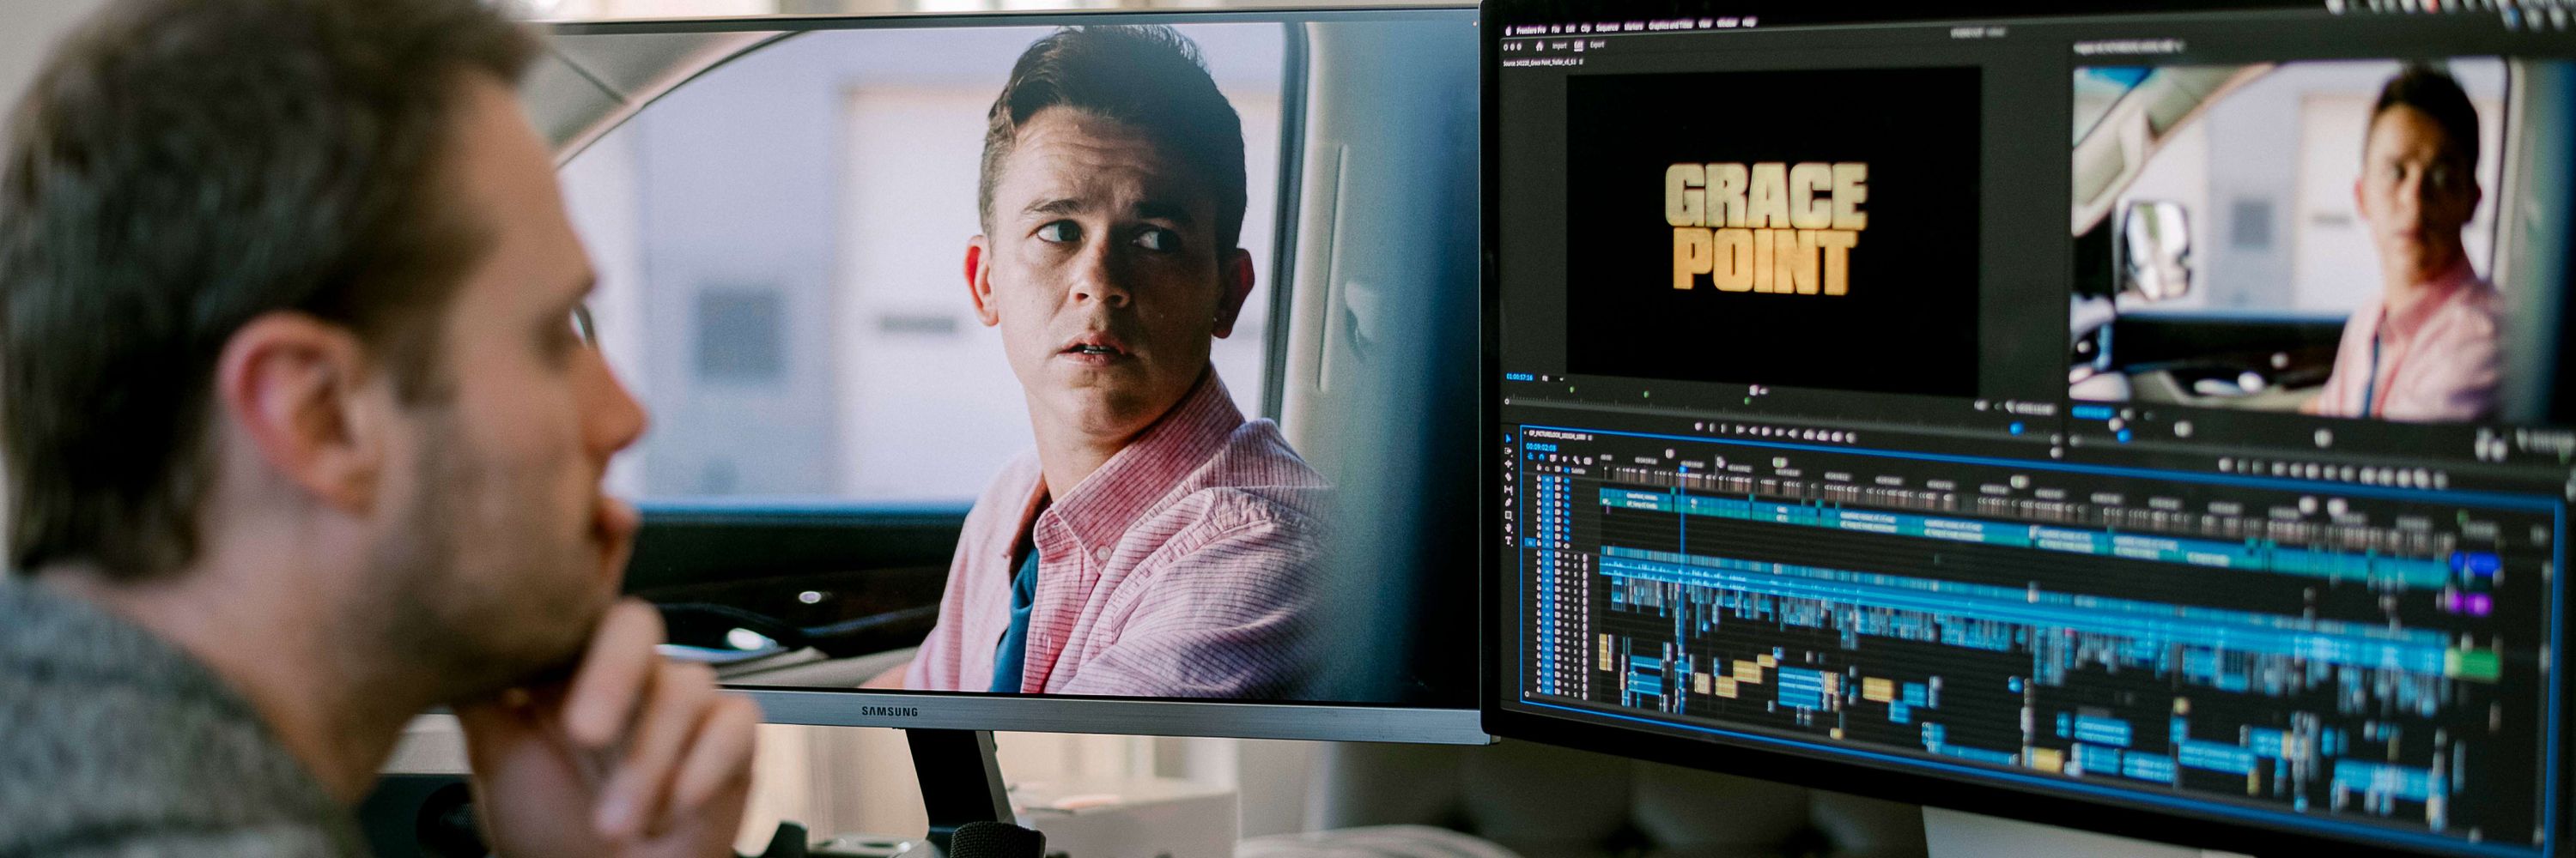
Task: Select the Edit workspace tab beside Import
Action: point(1579,46)
